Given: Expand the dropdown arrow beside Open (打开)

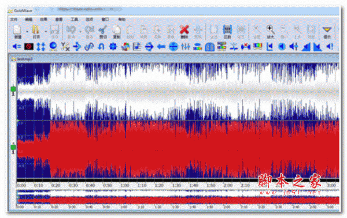Looking at the screenshot, I should pyautogui.click(x=45, y=31).
